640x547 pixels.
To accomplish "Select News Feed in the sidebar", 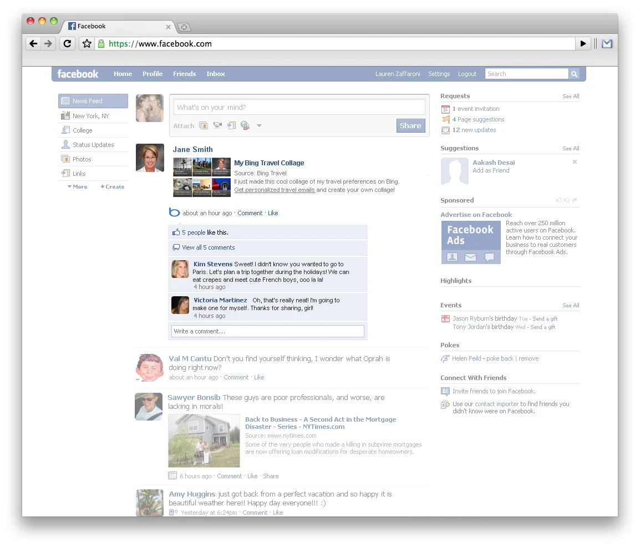I will (93, 101).
